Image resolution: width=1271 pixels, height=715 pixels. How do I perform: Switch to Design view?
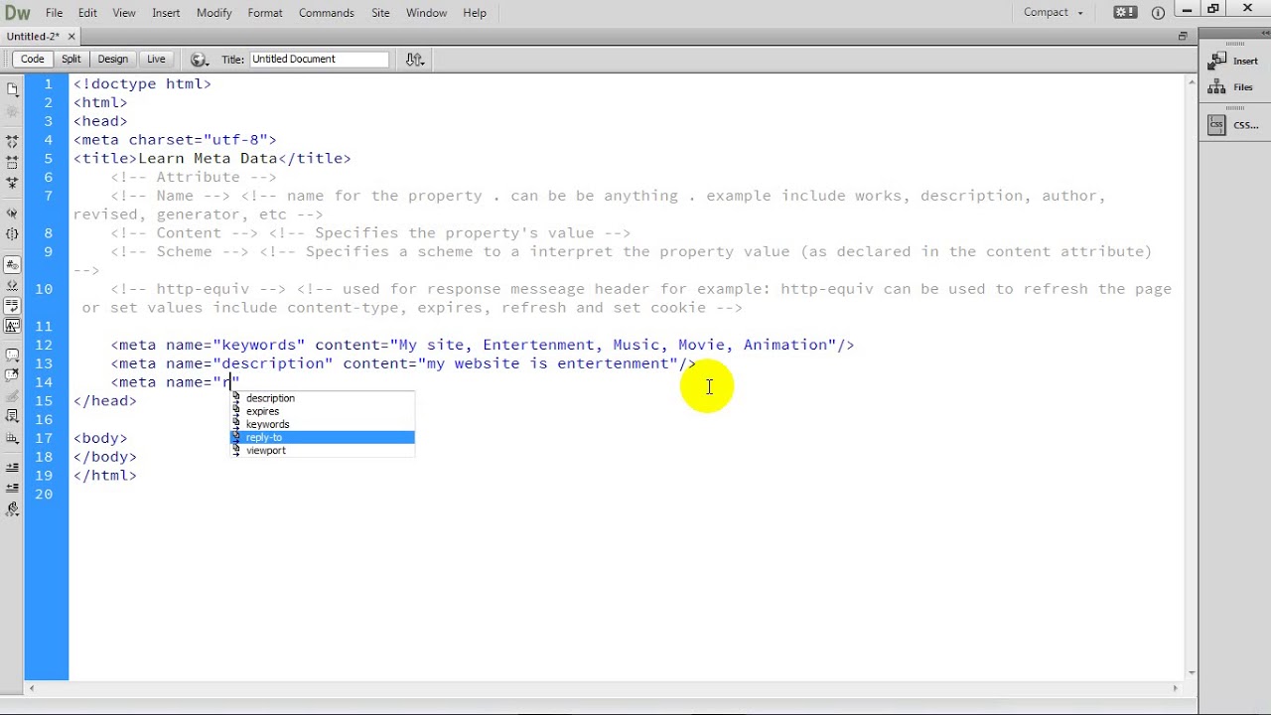(x=112, y=59)
